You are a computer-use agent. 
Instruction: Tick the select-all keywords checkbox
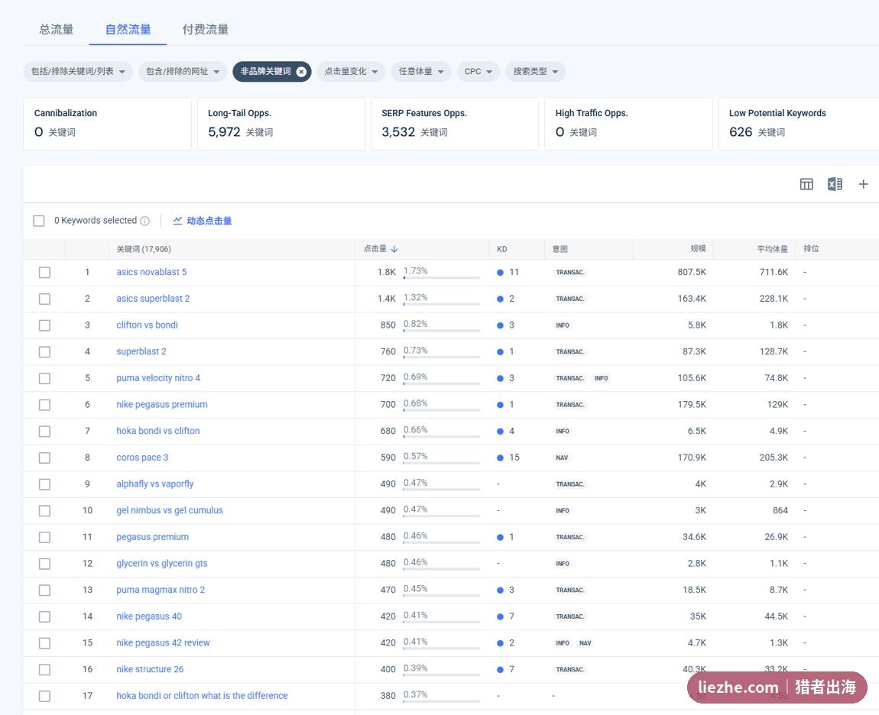coord(39,221)
